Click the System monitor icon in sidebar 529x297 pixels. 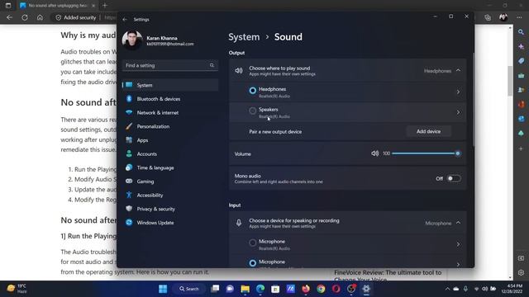pyautogui.click(x=129, y=85)
